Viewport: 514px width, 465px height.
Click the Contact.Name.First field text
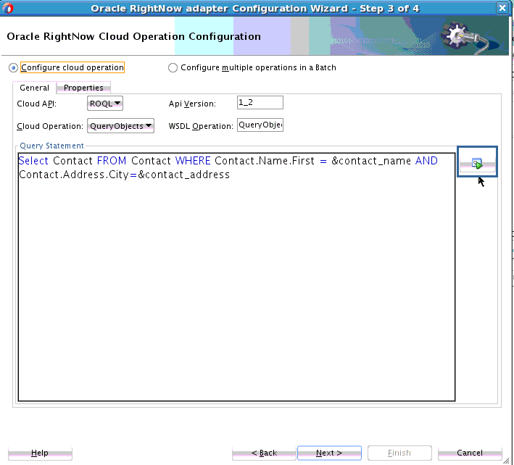point(265,161)
